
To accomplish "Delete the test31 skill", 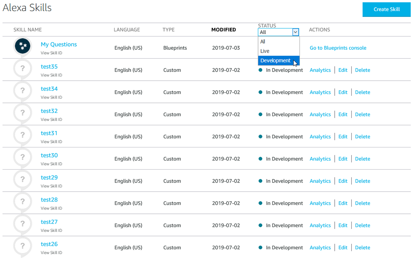I will point(363,137).
